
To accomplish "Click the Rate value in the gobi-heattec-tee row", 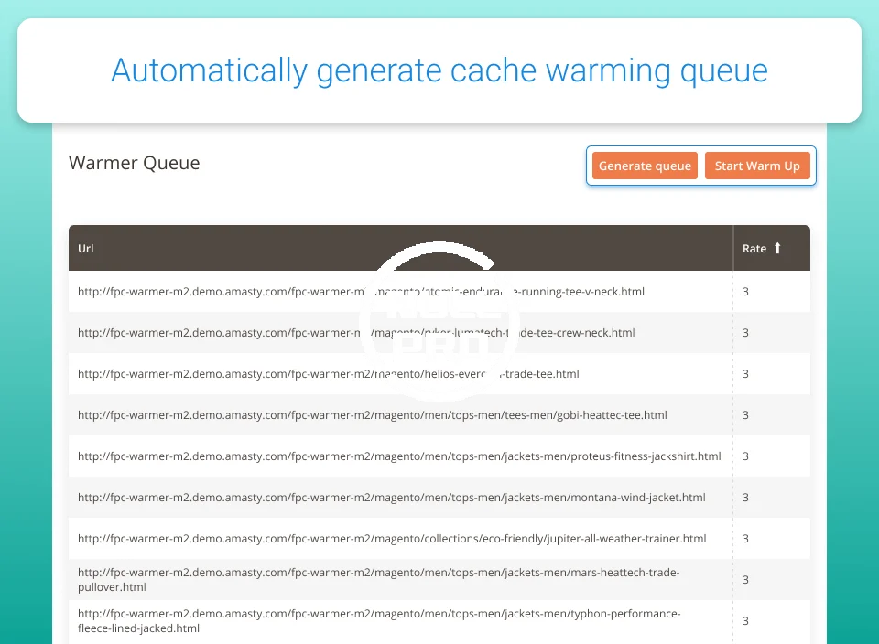I will coord(745,415).
